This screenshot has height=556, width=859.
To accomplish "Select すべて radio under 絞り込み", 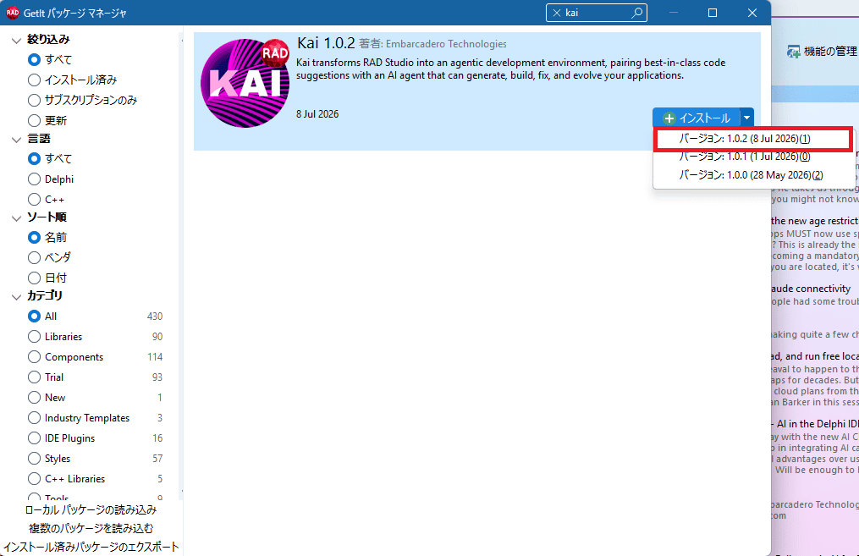I will (x=34, y=60).
